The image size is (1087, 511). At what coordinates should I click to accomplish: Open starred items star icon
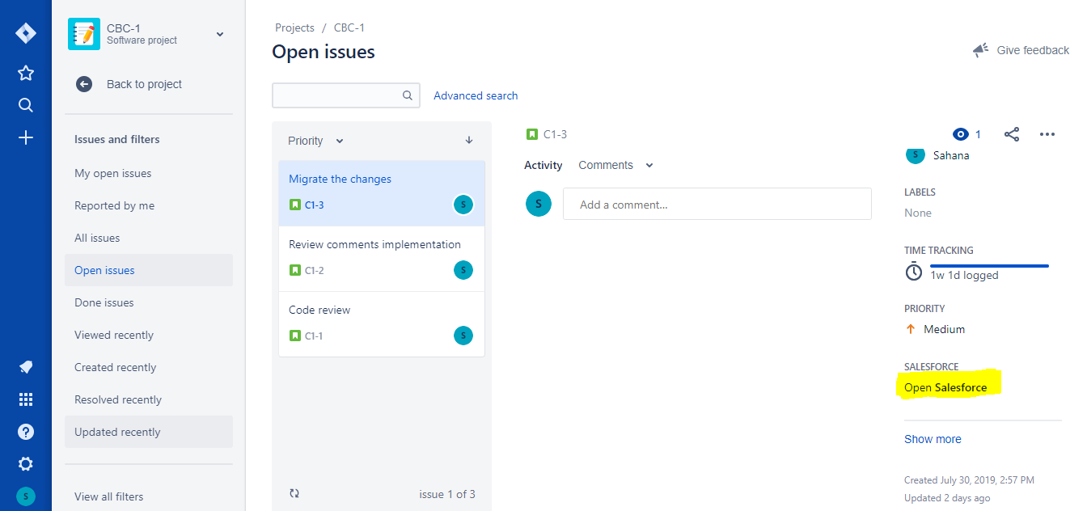[26, 73]
